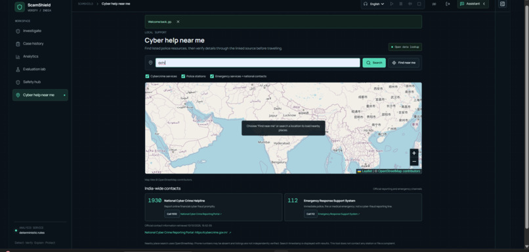529x252 pixels.
Task: Click the Find near me button
Action: click(404, 63)
